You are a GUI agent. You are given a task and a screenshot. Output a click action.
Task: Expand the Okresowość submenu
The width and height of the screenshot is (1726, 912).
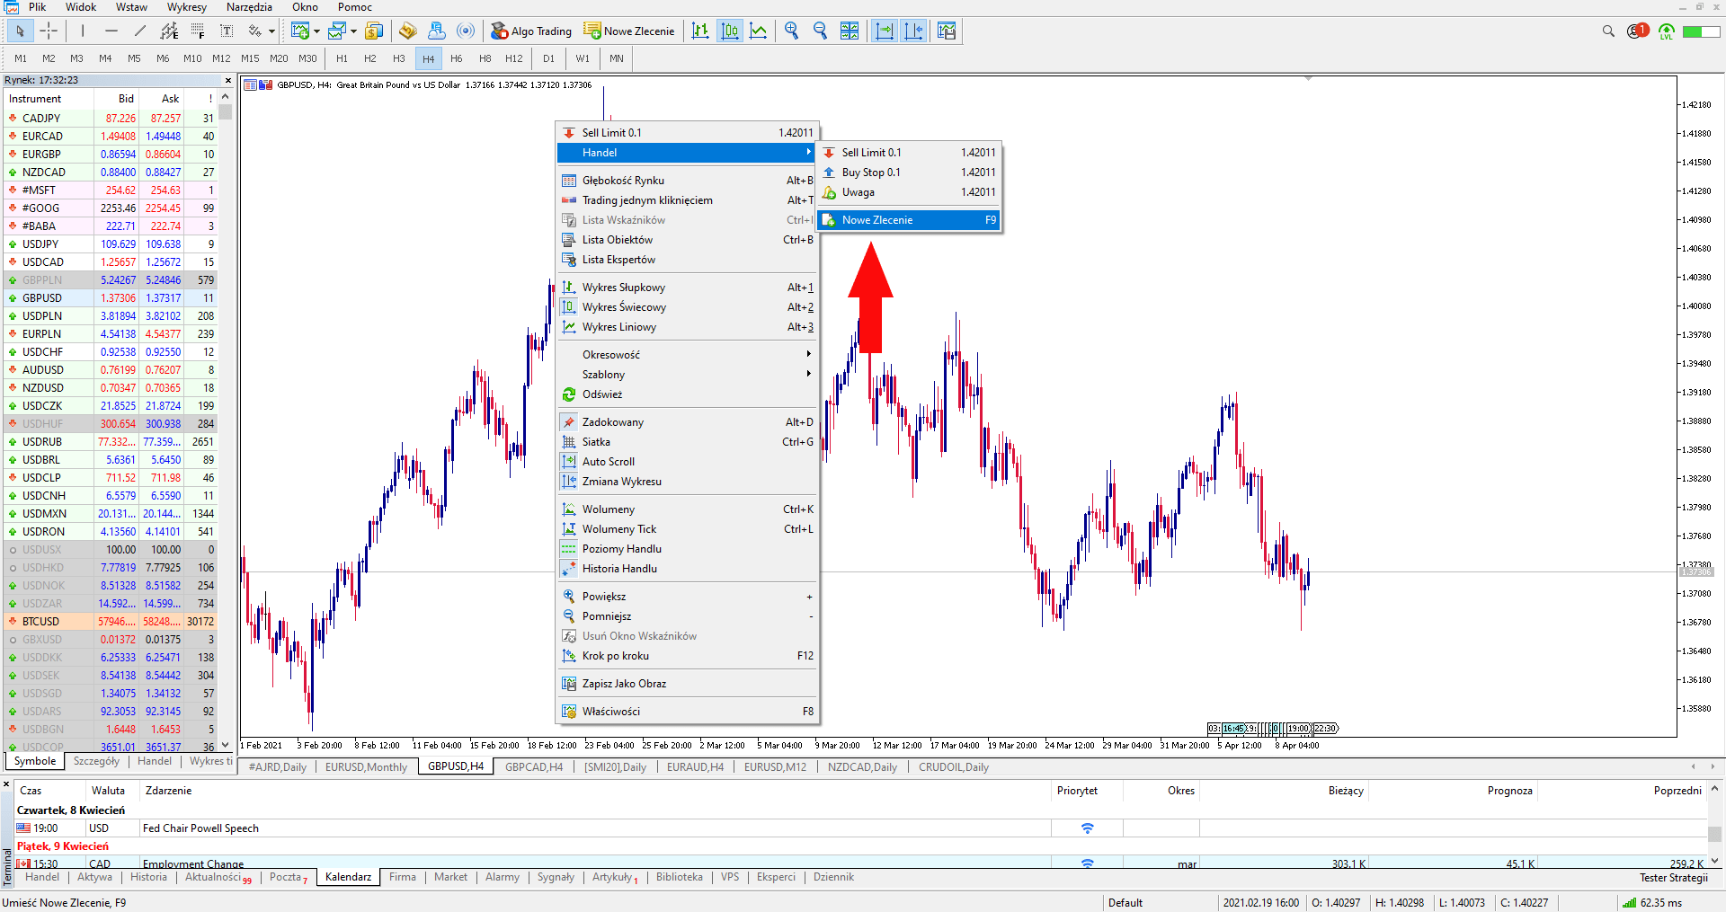[x=688, y=355]
